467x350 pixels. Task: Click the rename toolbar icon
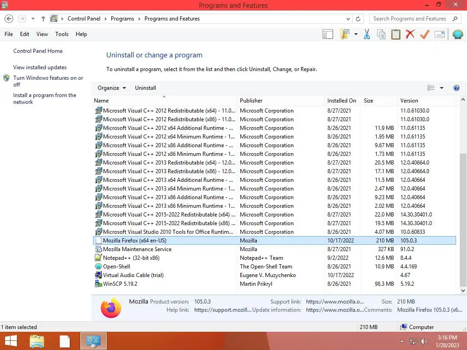pos(440,34)
